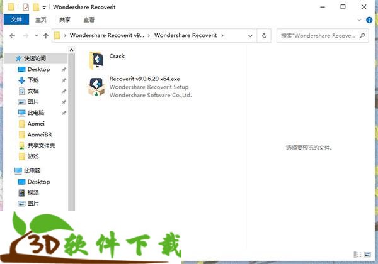378x264 pixels.
Task: Open the 游戏 folder in sidebar
Action: [x=33, y=157]
